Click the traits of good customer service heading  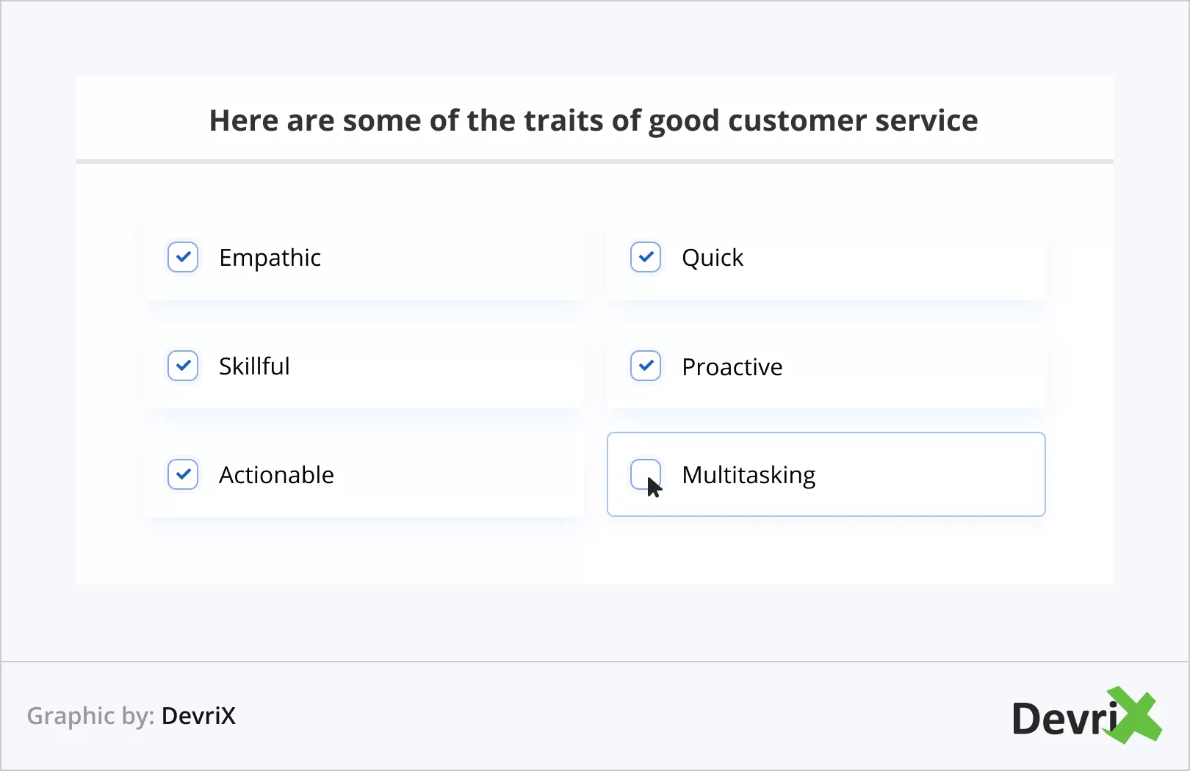[x=594, y=120]
